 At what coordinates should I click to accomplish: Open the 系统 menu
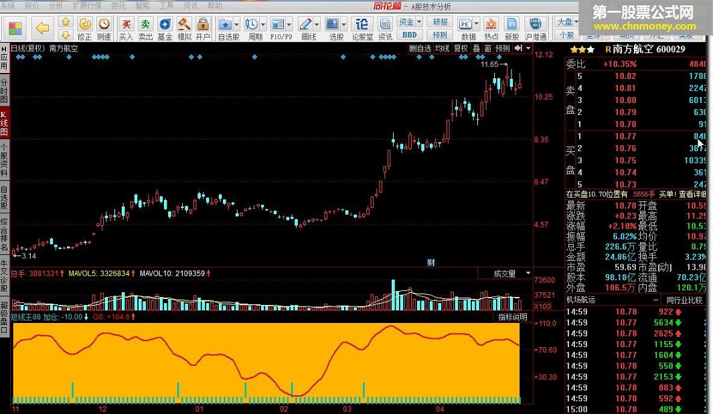pyautogui.click(x=7, y=5)
